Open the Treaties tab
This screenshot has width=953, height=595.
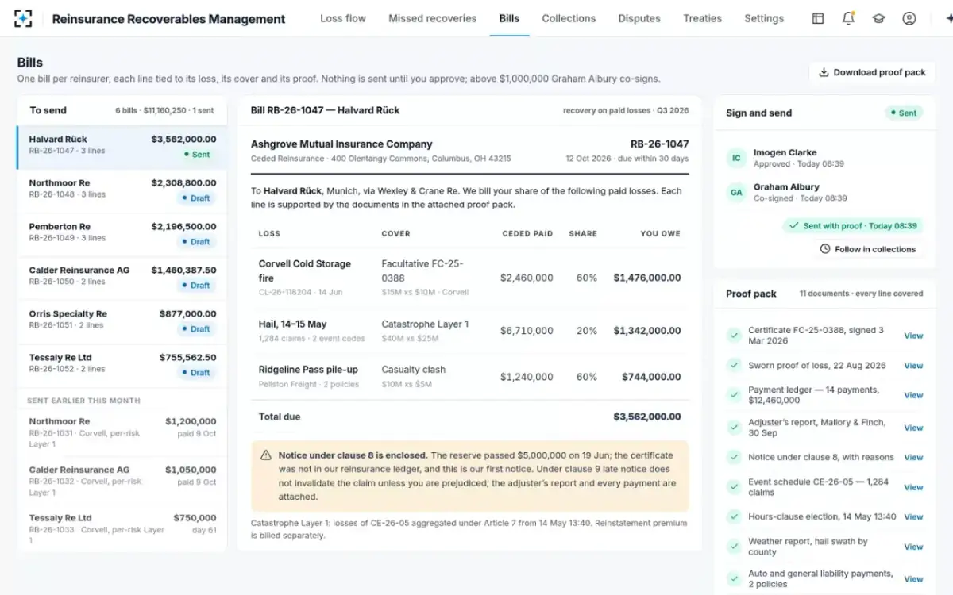coord(703,18)
